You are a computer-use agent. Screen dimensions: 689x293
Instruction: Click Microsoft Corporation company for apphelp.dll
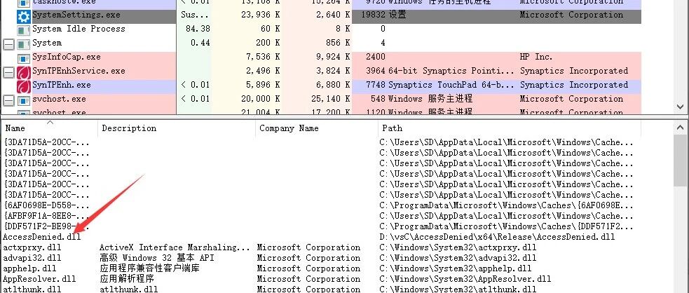coord(308,269)
